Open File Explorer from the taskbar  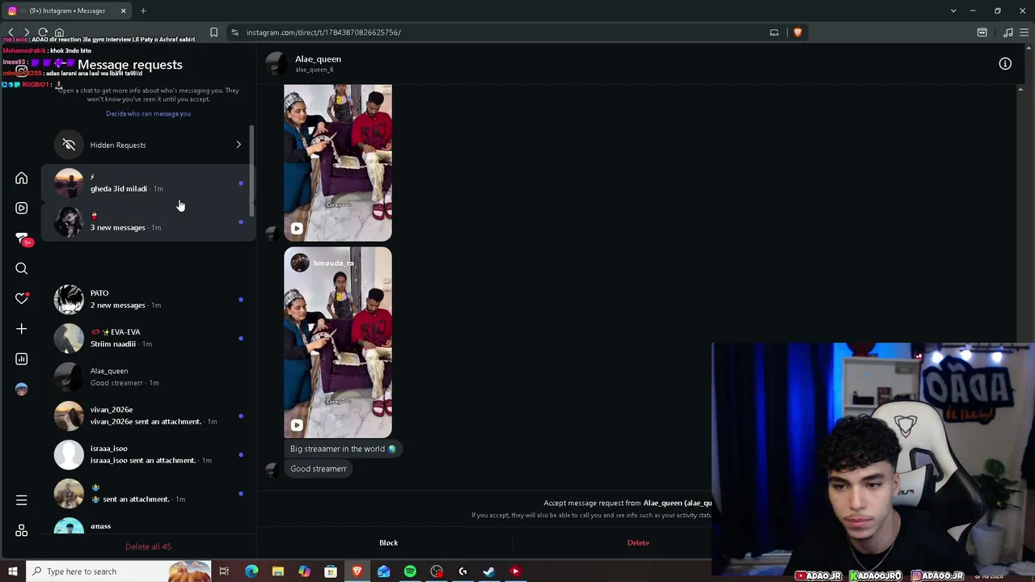coord(277,571)
